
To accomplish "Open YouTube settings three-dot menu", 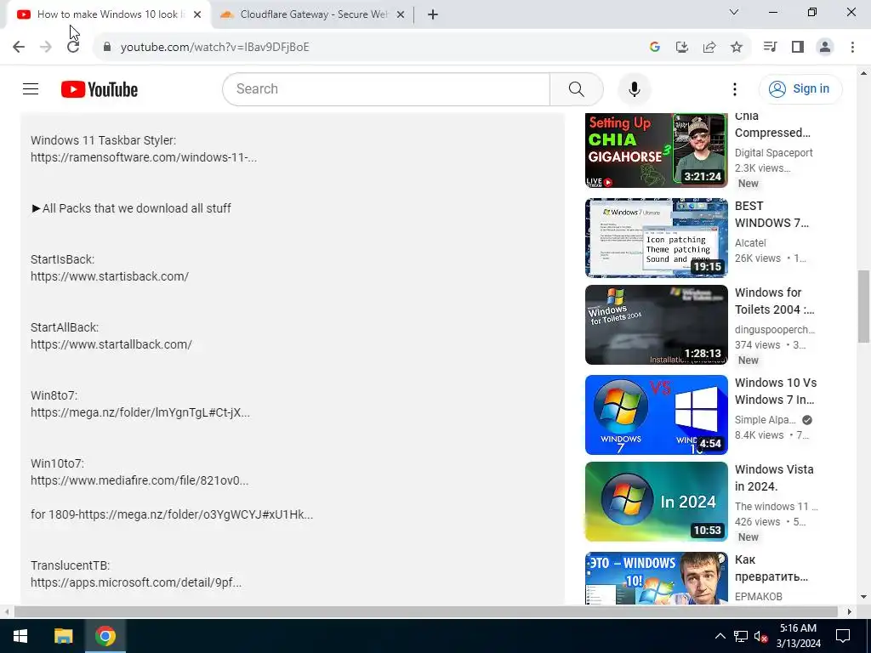I will click(734, 88).
